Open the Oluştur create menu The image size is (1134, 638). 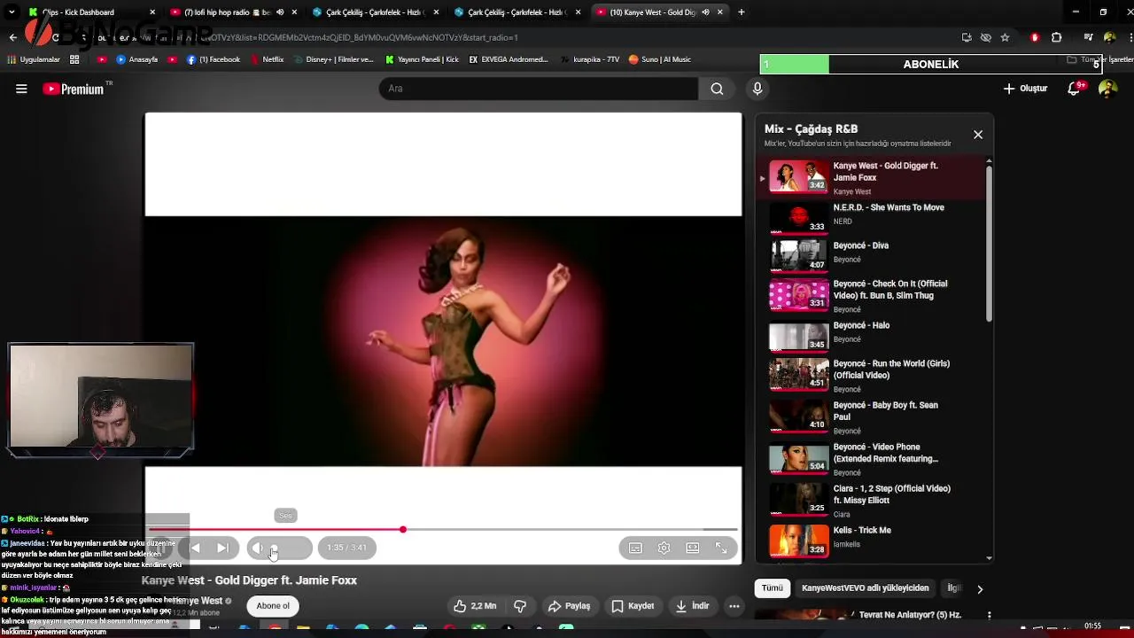(1025, 89)
